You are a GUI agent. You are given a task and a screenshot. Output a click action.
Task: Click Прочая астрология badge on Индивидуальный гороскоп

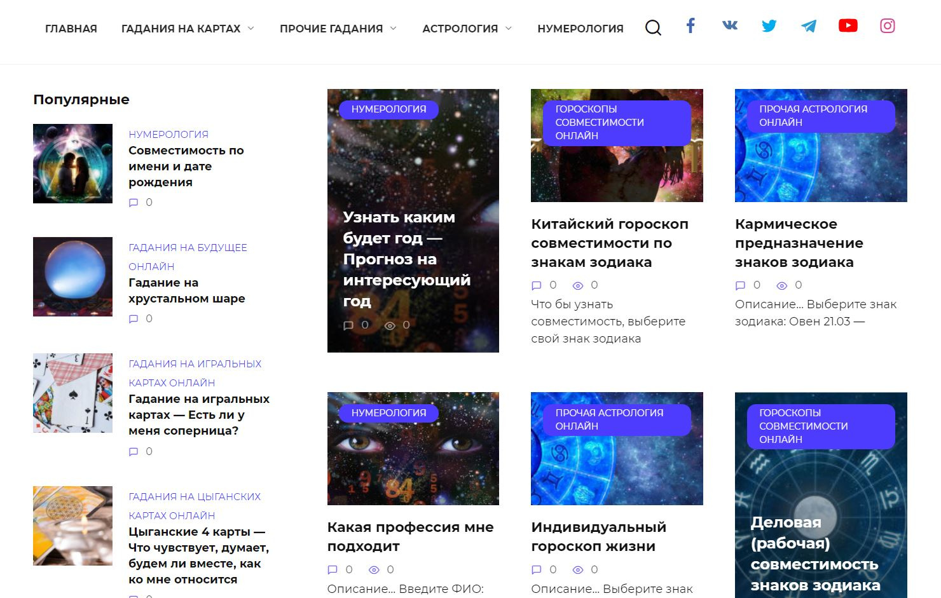click(617, 419)
